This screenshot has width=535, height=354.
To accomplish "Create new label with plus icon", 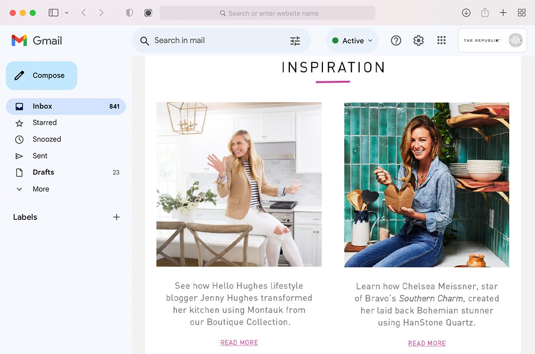I will tap(116, 217).
